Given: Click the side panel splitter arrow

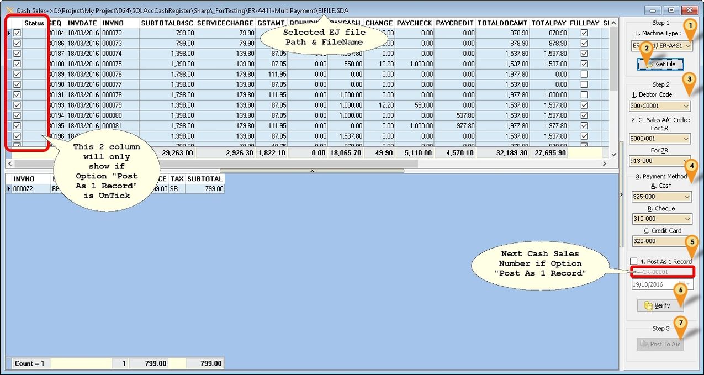Looking at the screenshot, I should coord(622,194).
